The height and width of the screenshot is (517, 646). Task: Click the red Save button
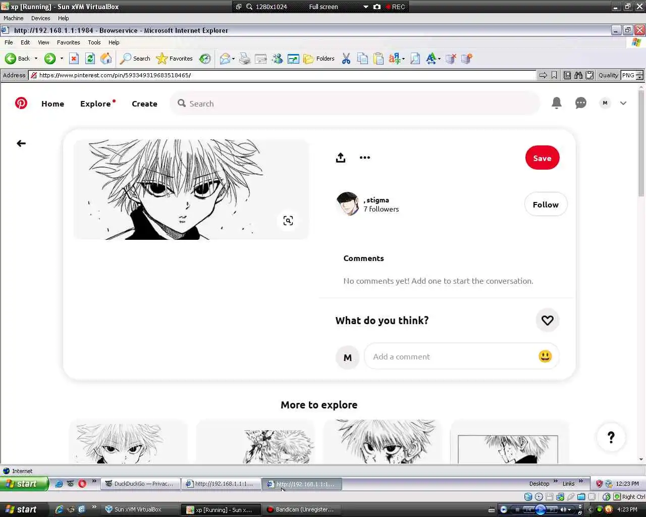(543, 158)
